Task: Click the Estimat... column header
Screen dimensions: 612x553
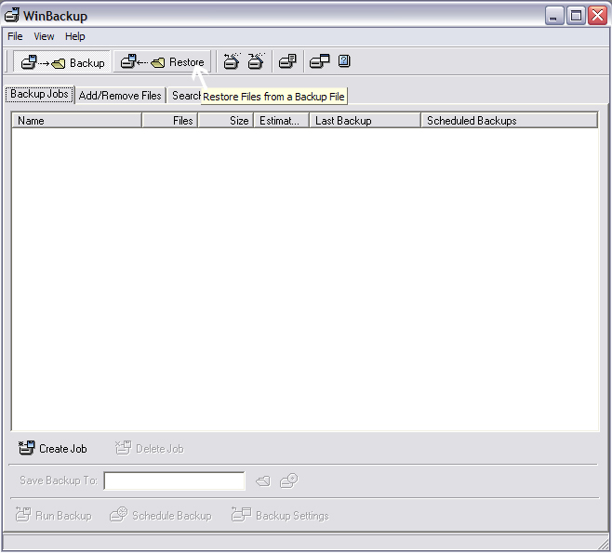Action: tap(282, 121)
